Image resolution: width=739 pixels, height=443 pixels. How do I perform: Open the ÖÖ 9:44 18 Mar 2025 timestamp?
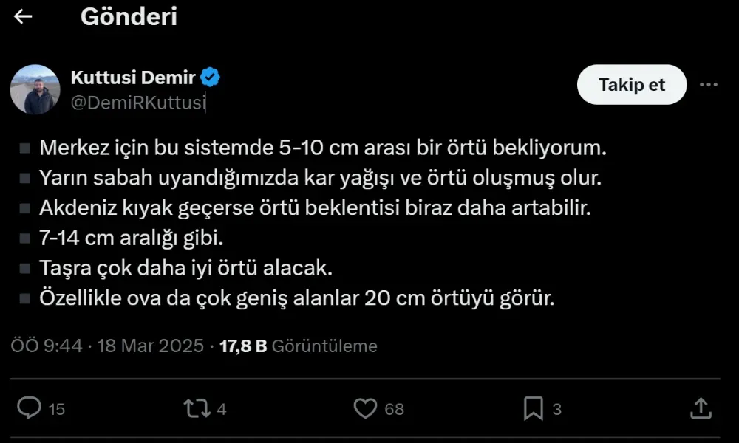[107, 346]
